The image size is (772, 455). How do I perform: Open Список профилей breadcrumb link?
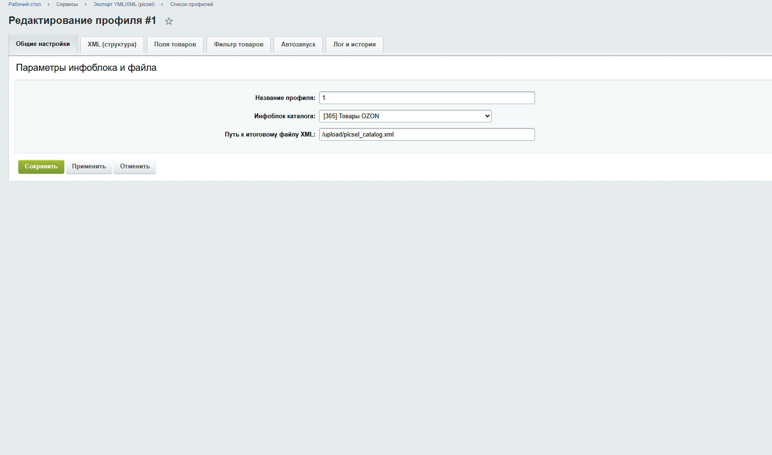coord(191,4)
